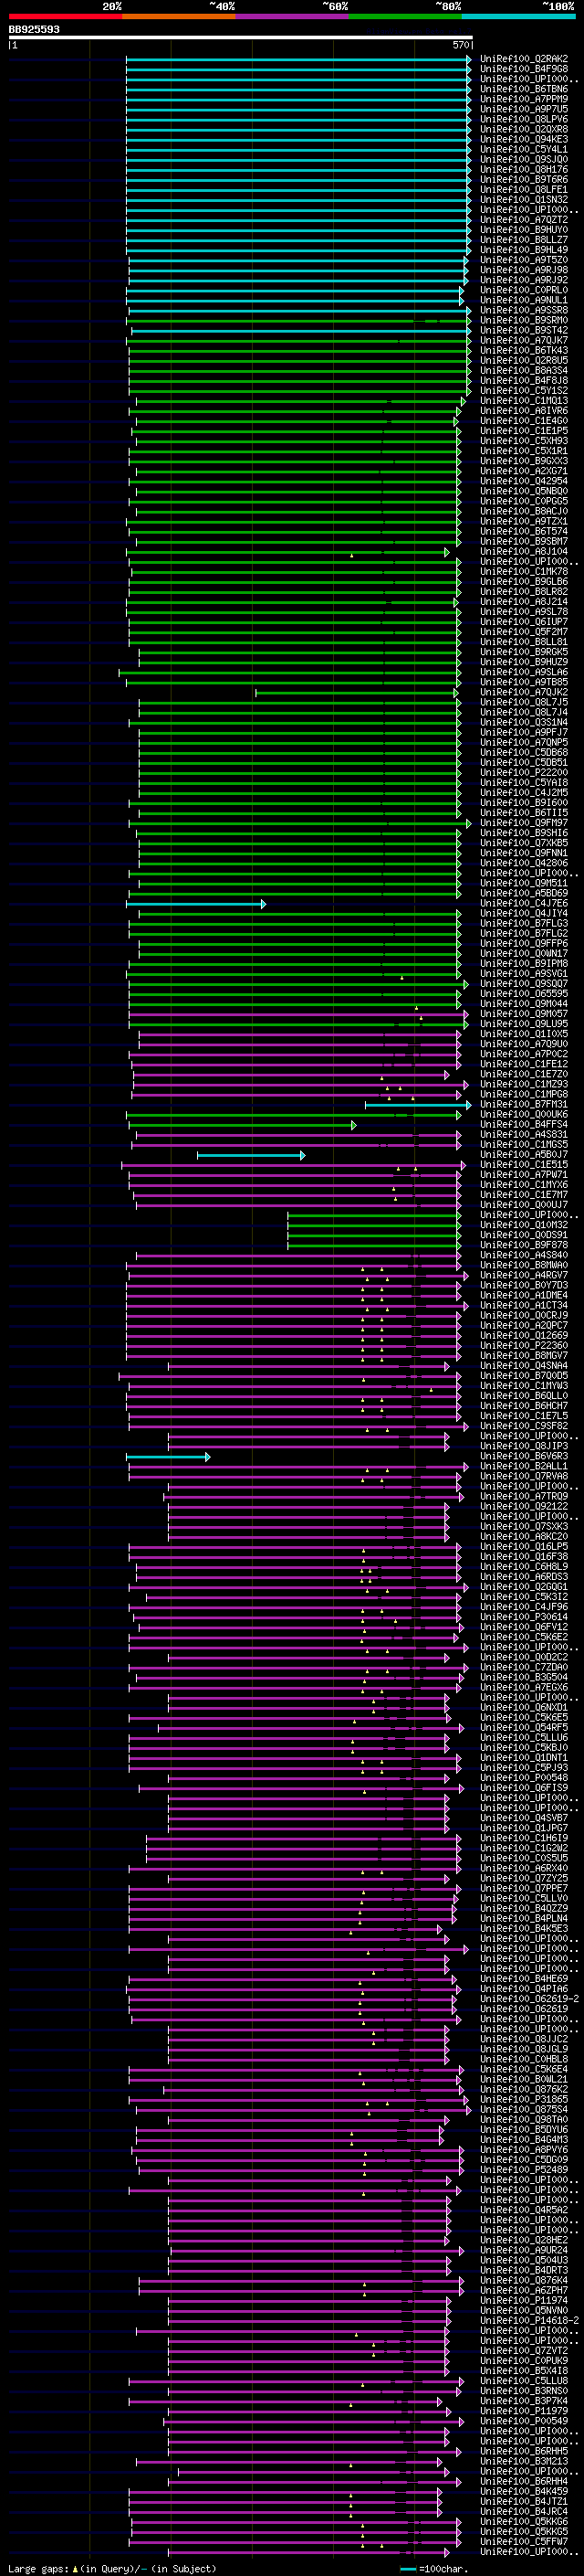This screenshot has height=2576, width=584.
Task: Click the cyan alignment bar of B7FM31
Action: [x=417, y=1105]
